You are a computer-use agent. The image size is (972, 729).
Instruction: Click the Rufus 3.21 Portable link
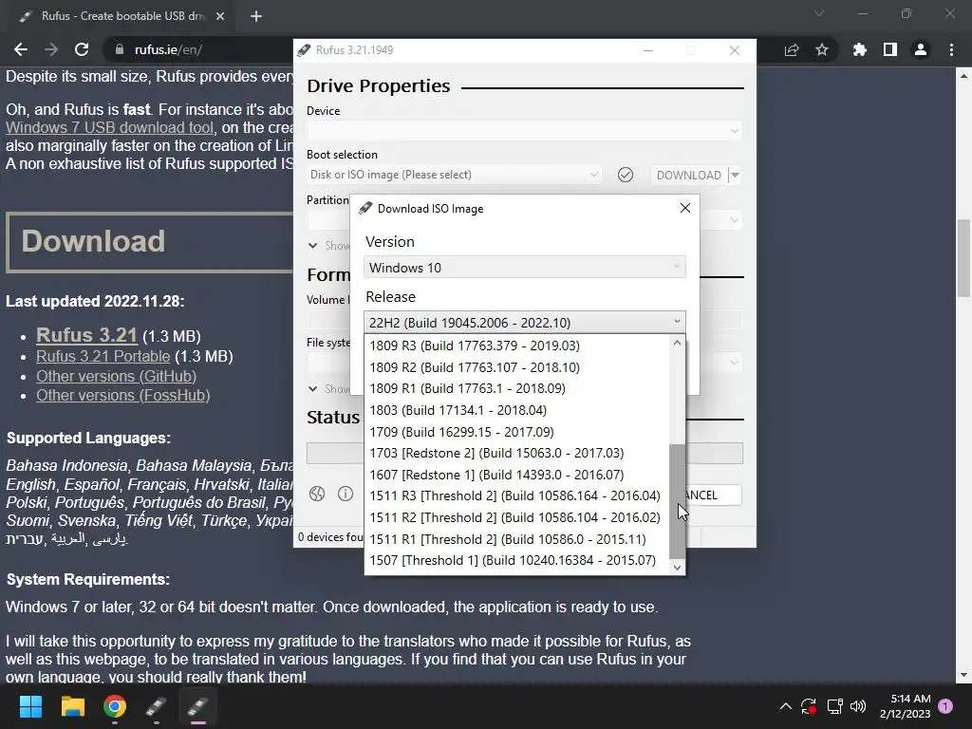(x=103, y=357)
